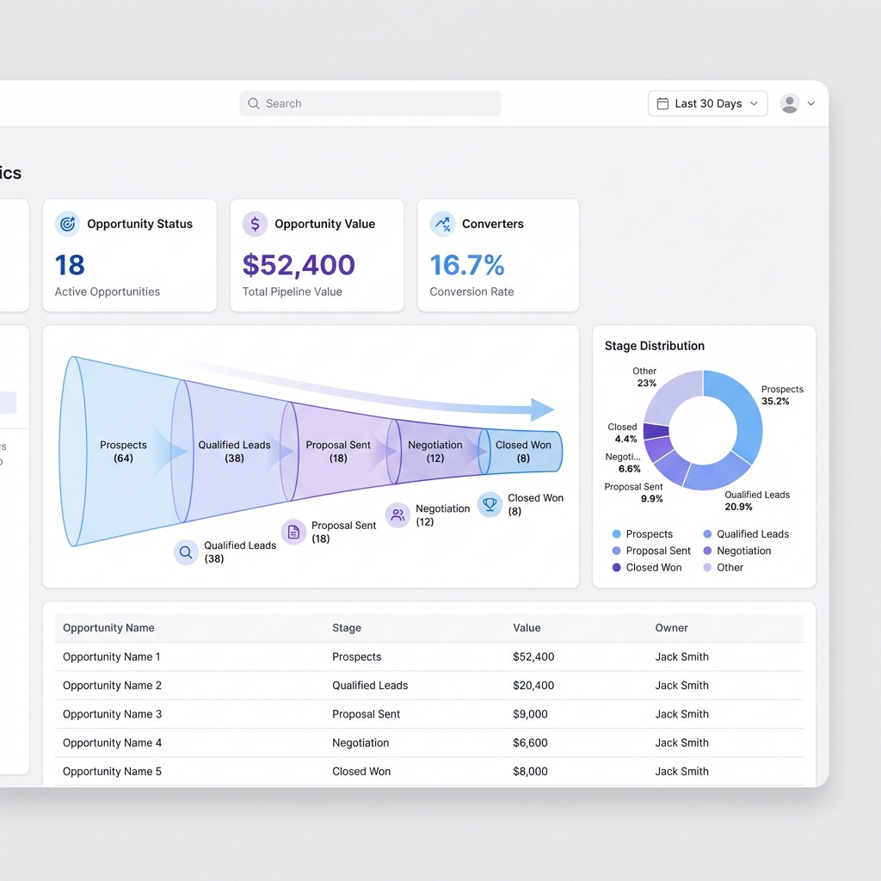The height and width of the screenshot is (881, 881).
Task: Toggle the Other legend entry
Action: coord(730,567)
